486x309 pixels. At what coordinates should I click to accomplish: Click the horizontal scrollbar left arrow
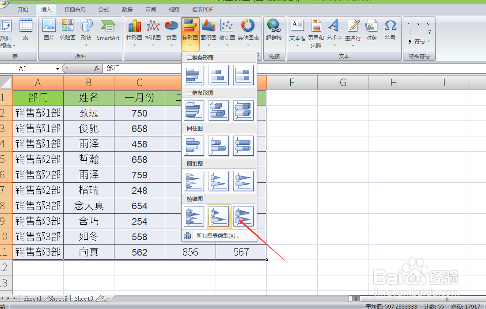point(356,299)
